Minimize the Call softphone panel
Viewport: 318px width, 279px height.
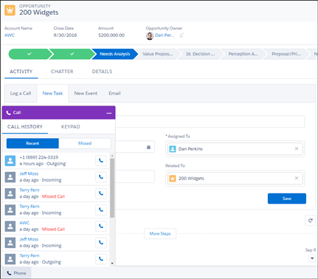click(109, 113)
